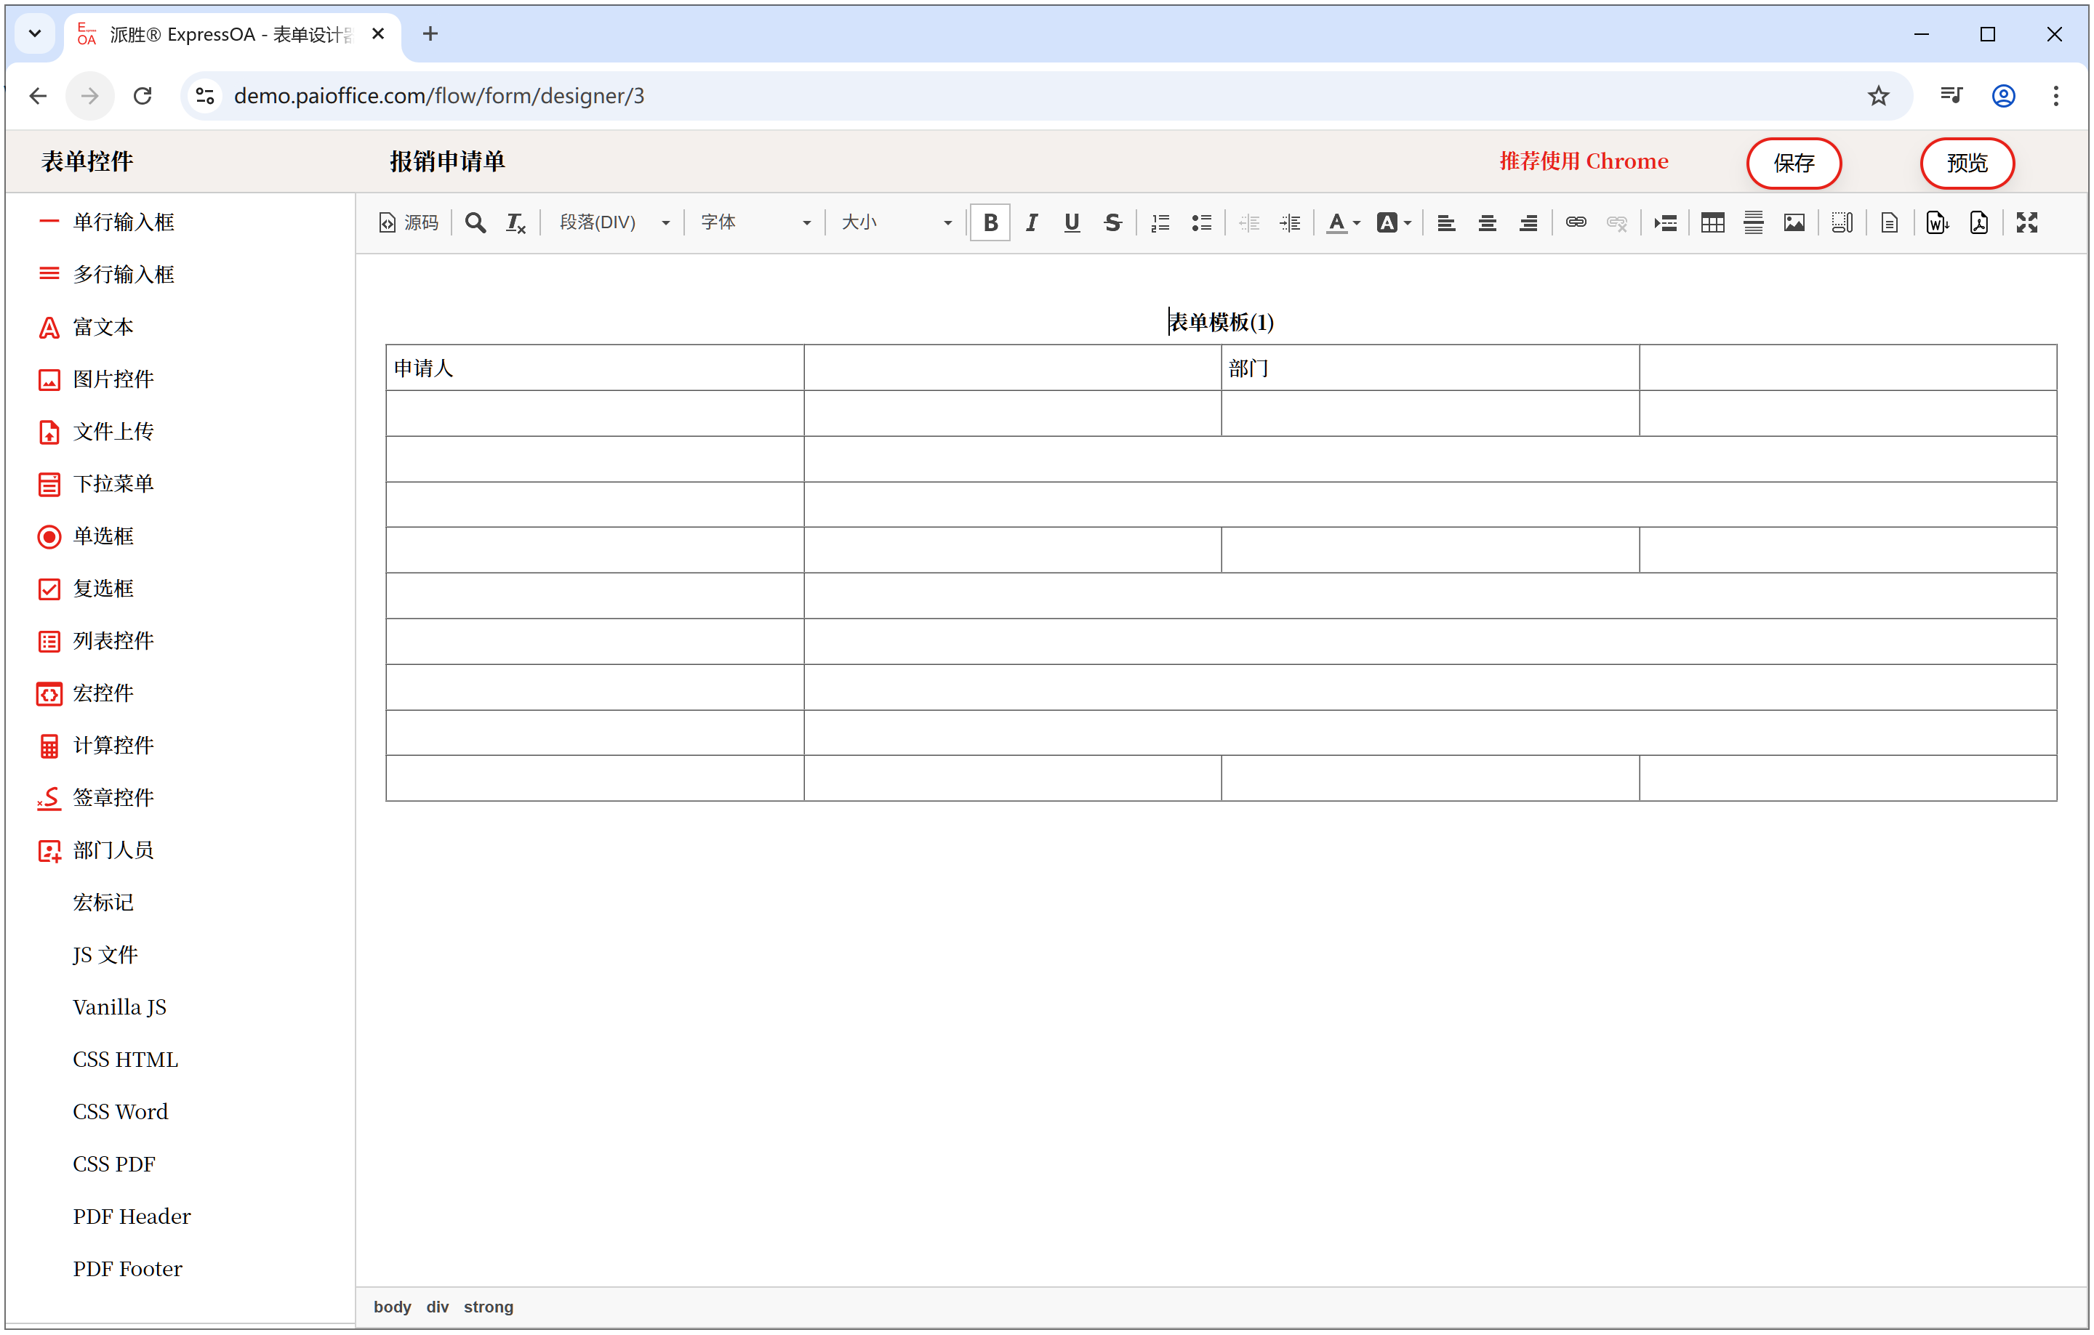Open the text color picker
Viewport: 2094px width, 1335px height.
[1341, 222]
